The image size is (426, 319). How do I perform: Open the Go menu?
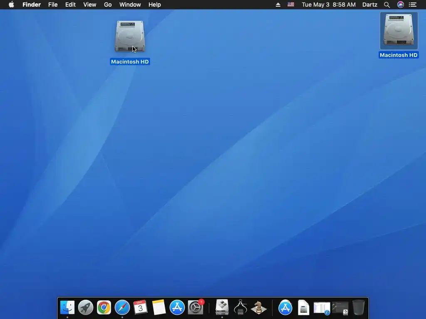coord(108,5)
